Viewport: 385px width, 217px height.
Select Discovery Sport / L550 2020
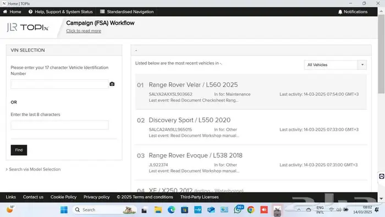(x=190, y=120)
